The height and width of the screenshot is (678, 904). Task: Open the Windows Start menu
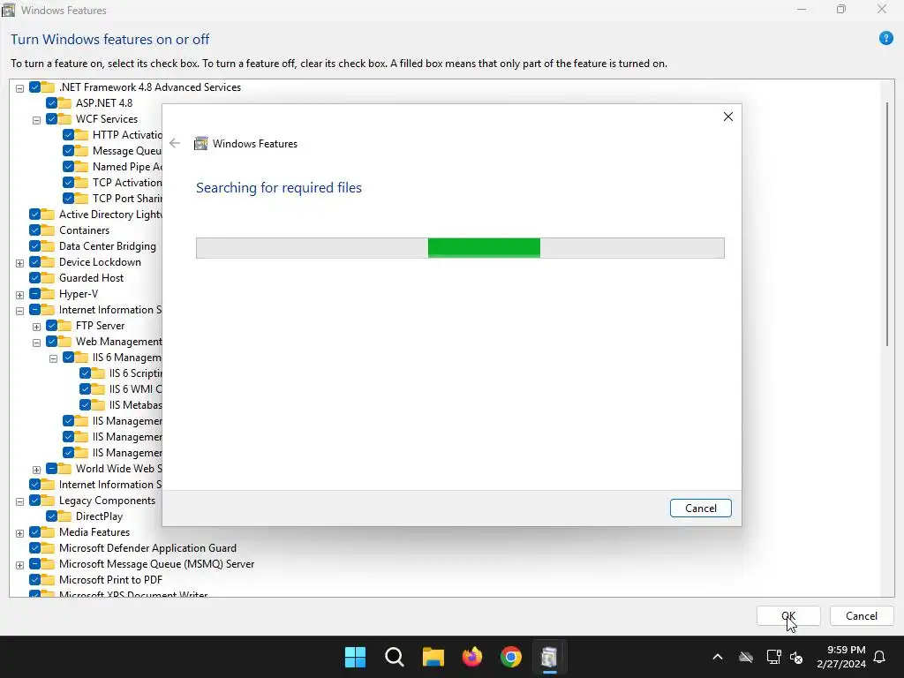(355, 657)
